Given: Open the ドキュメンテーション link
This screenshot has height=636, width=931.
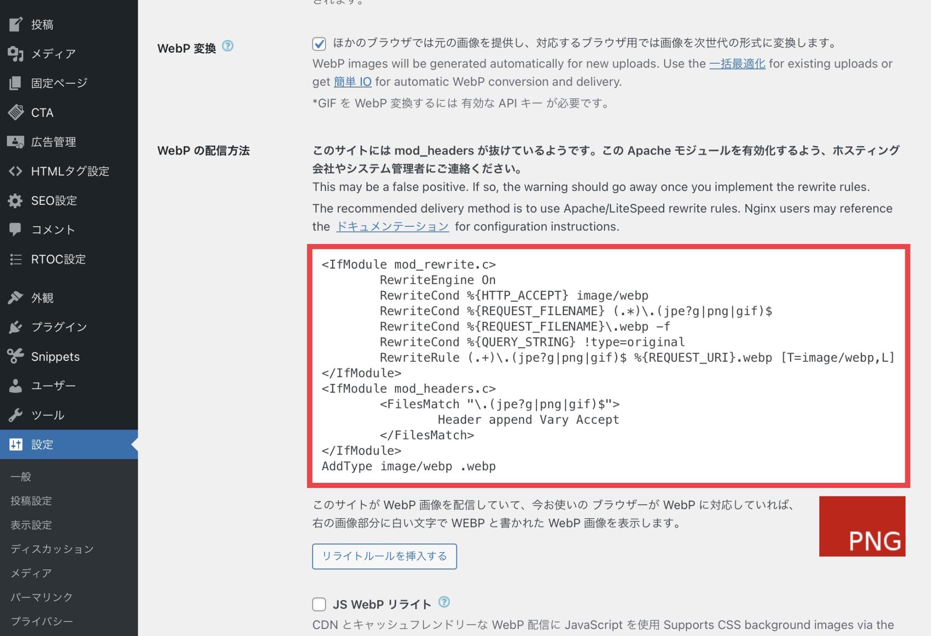Looking at the screenshot, I should pos(393,227).
